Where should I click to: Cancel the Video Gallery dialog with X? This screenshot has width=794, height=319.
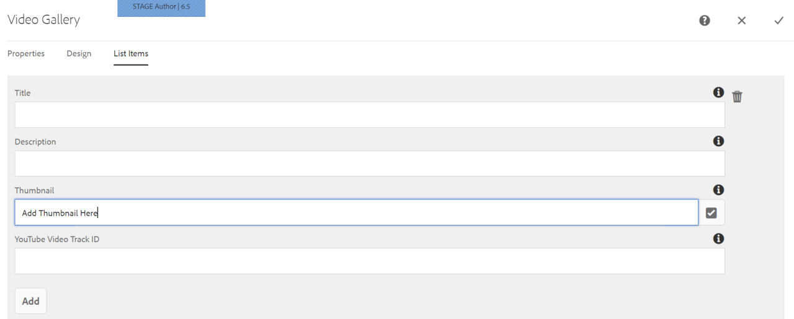(741, 20)
